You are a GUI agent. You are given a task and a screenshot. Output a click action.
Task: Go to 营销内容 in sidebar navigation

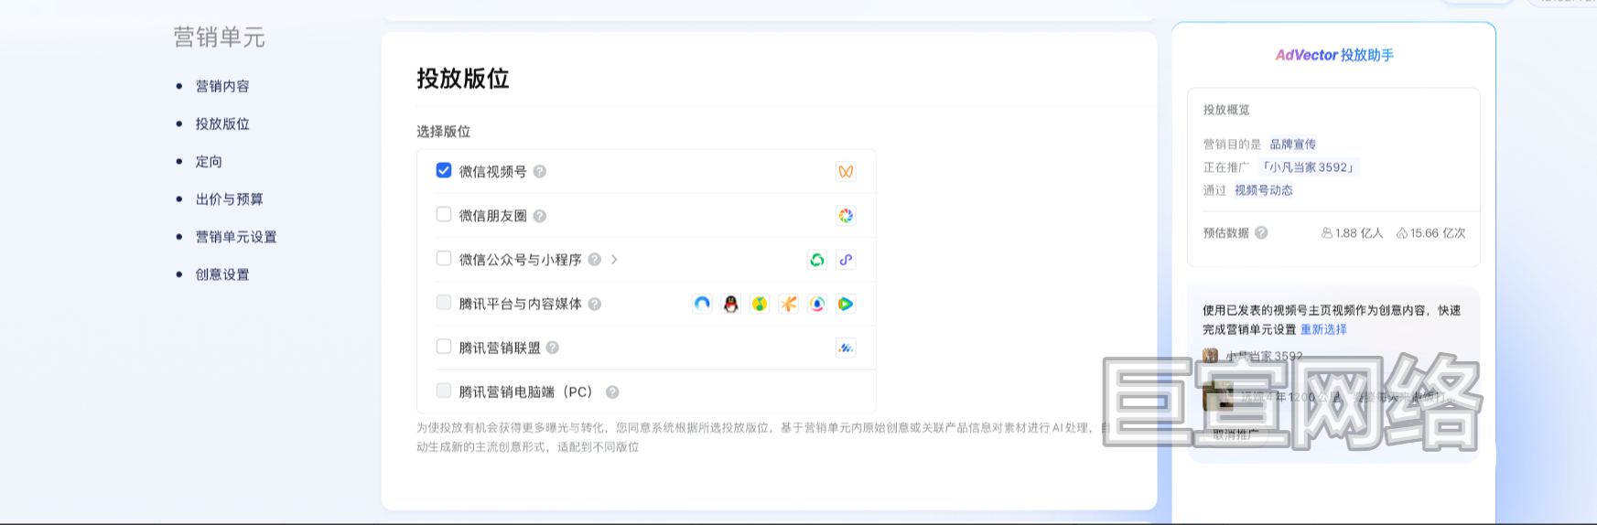[x=222, y=86]
